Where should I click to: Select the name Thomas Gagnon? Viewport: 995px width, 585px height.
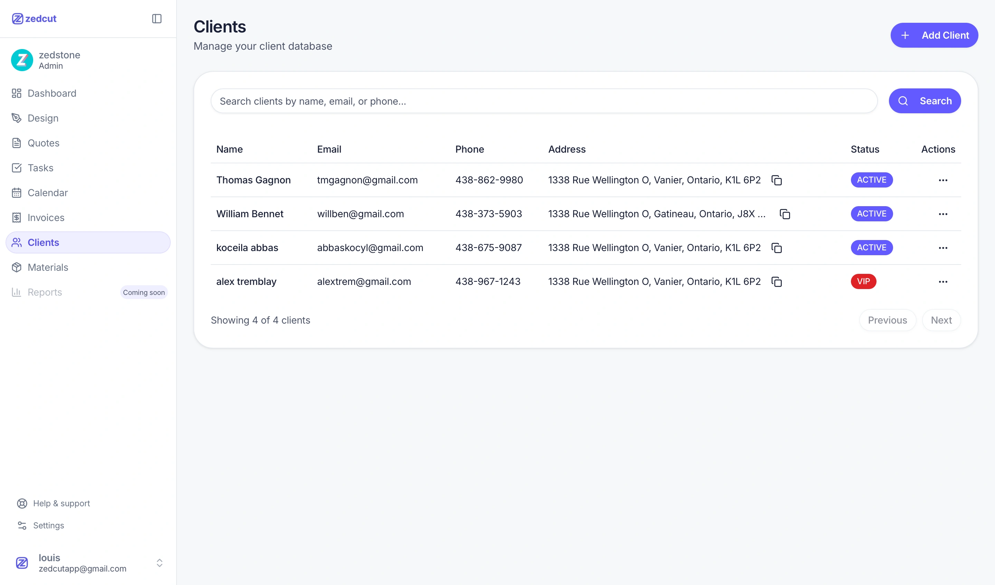click(x=254, y=180)
